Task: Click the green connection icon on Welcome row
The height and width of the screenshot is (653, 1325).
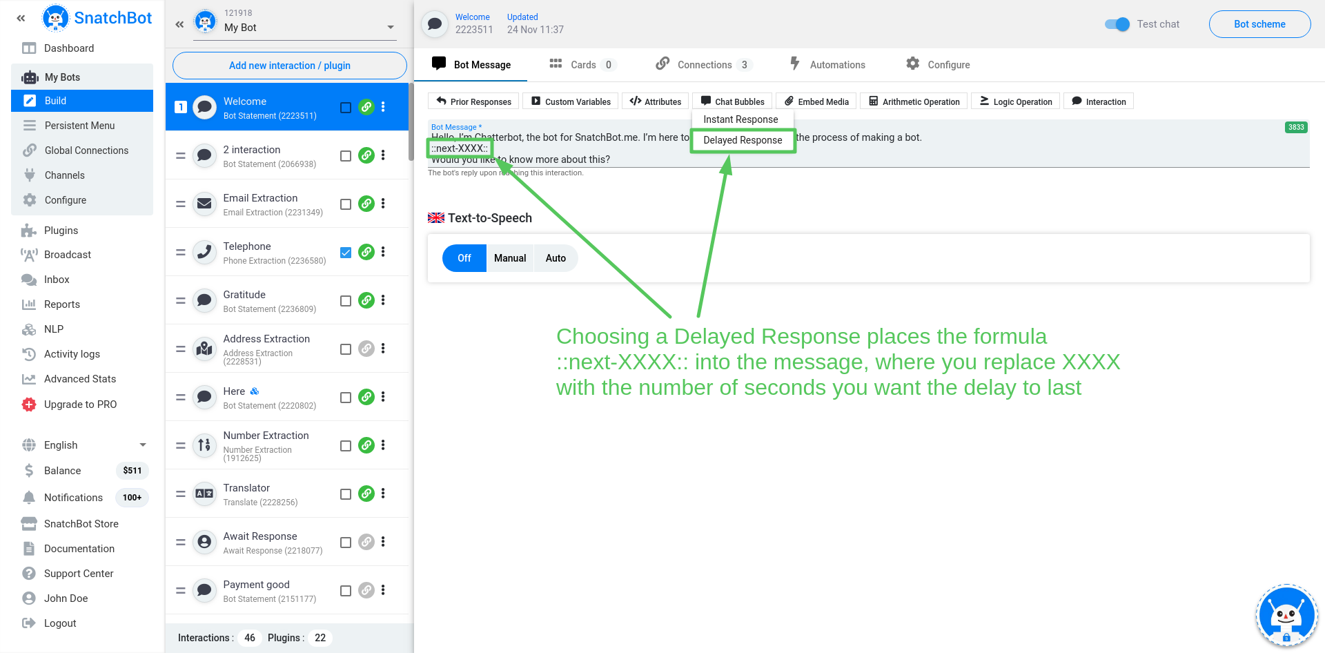Action: point(366,107)
